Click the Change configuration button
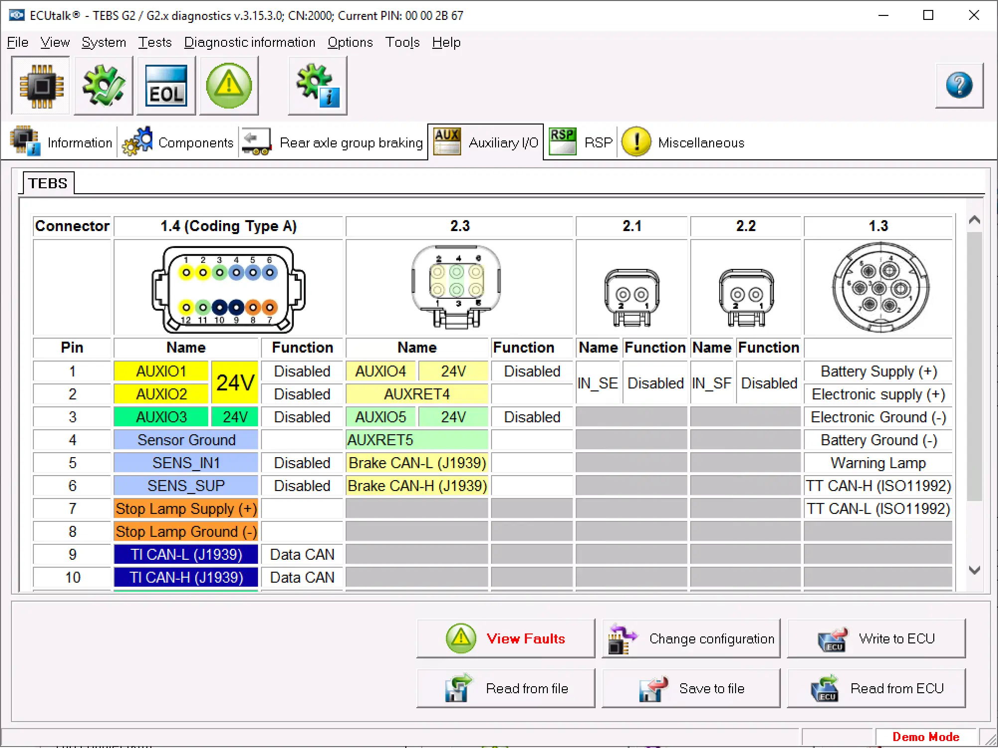Screen dimensions: 998x748 [691, 638]
